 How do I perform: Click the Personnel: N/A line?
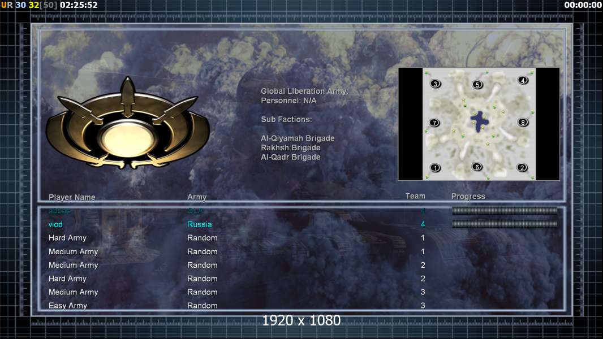(288, 101)
